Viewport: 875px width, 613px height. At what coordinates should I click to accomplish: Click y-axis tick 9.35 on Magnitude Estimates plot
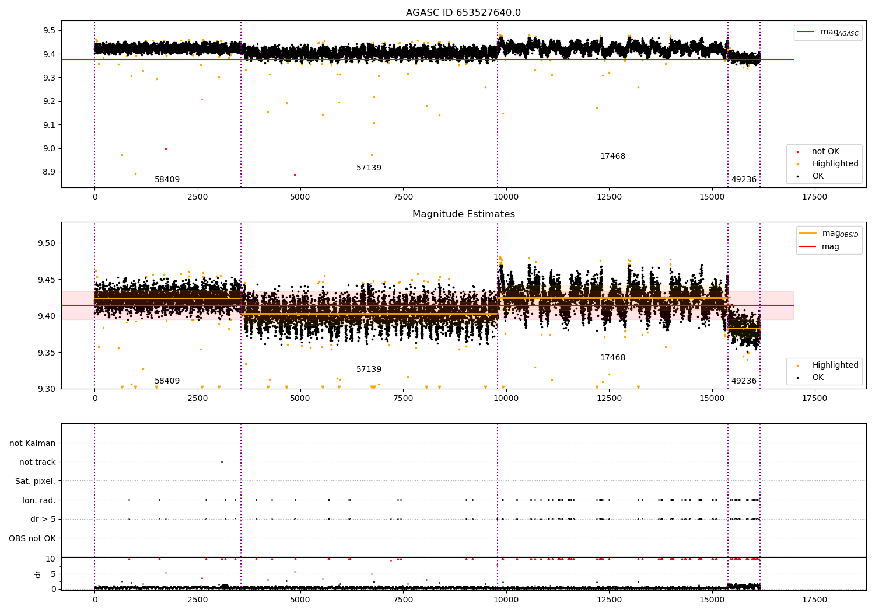(47, 353)
